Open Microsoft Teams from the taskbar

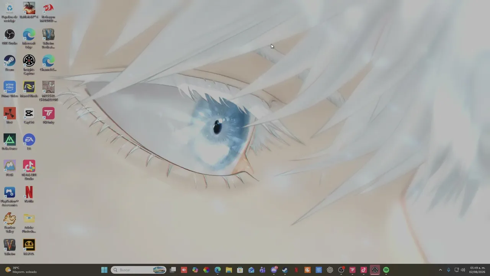(262, 270)
